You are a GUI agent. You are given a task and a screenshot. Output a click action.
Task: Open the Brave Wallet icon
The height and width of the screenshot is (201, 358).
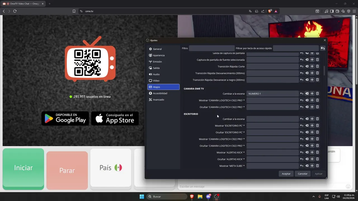(338, 11)
